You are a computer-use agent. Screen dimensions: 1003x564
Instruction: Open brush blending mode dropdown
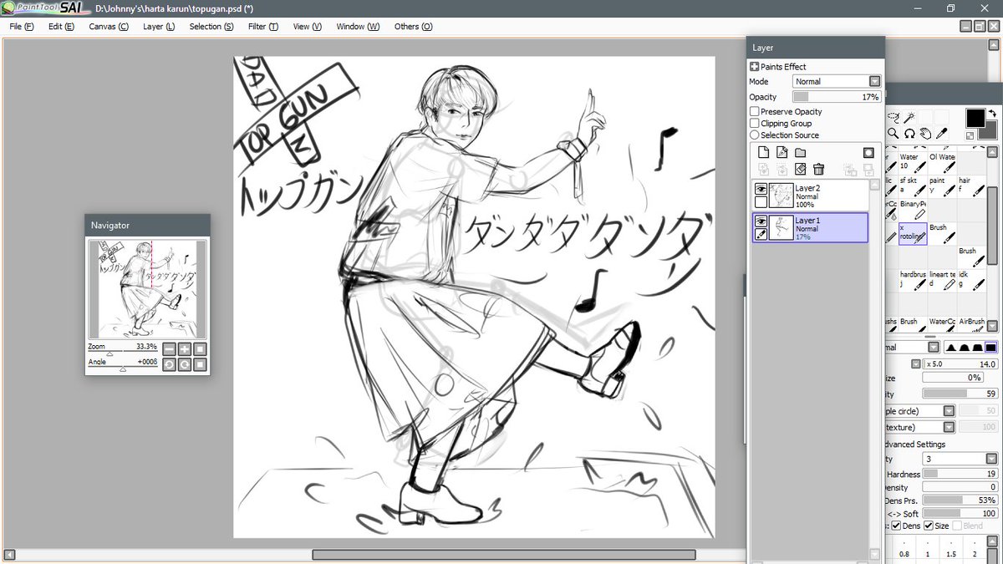[933, 347]
